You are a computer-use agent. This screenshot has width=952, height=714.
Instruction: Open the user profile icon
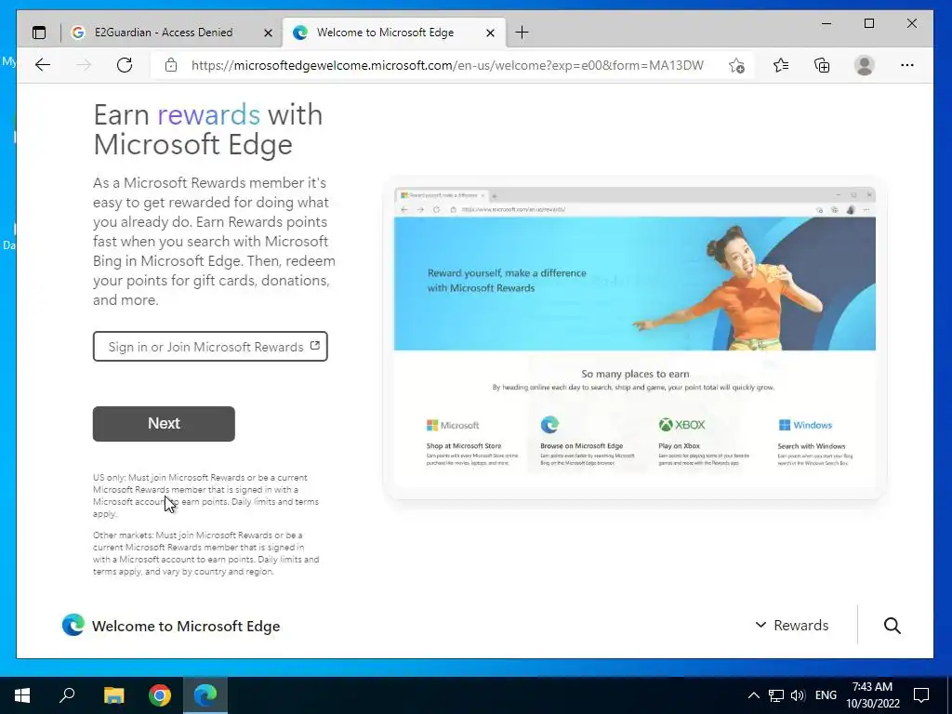tap(864, 65)
